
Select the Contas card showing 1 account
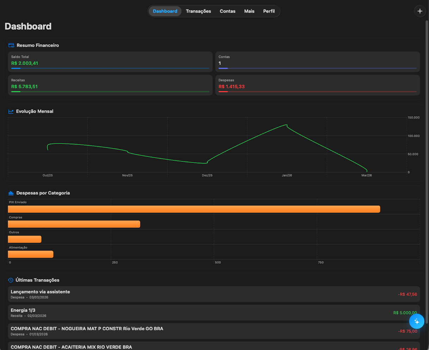(318, 61)
